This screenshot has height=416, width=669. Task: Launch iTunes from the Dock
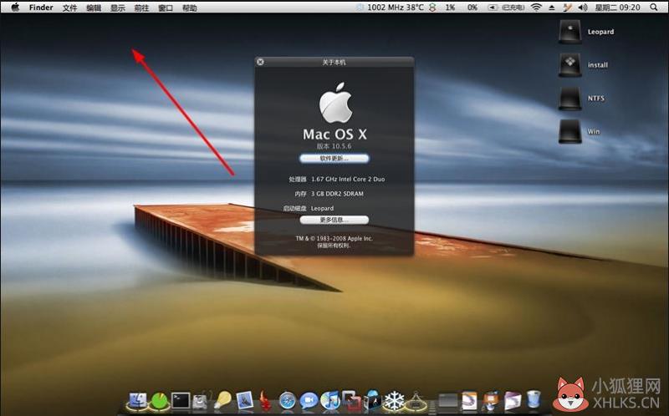click(x=329, y=401)
